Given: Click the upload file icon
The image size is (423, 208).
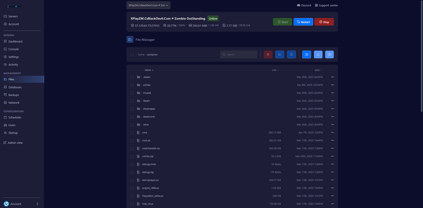Looking at the screenshot, I should [x=318, y=54].
